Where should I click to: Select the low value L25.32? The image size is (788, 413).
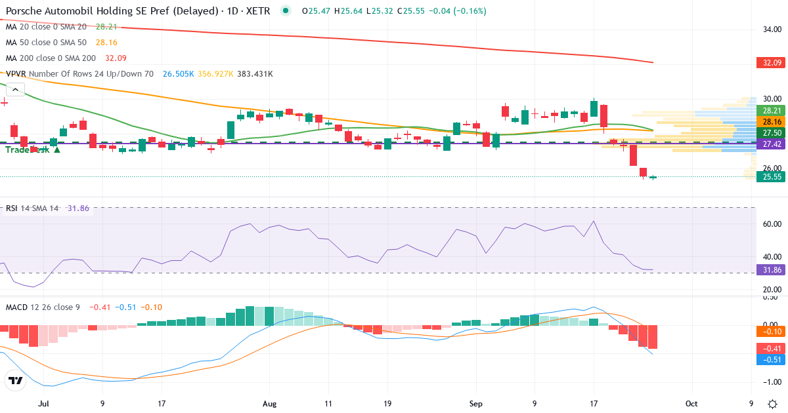(380, 11)
